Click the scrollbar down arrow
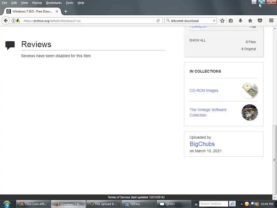The height and width of the screenshot is (208, 277). (275, 197)
